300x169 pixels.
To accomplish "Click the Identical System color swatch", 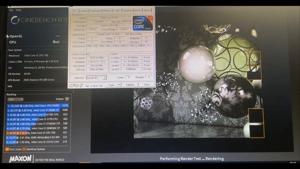I will [x=24, y=149].
